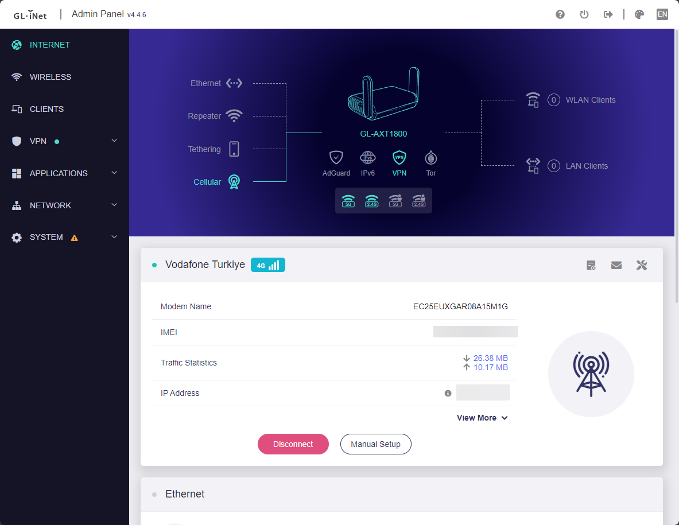Expand the VPN menu chevron

coord(114,141)
